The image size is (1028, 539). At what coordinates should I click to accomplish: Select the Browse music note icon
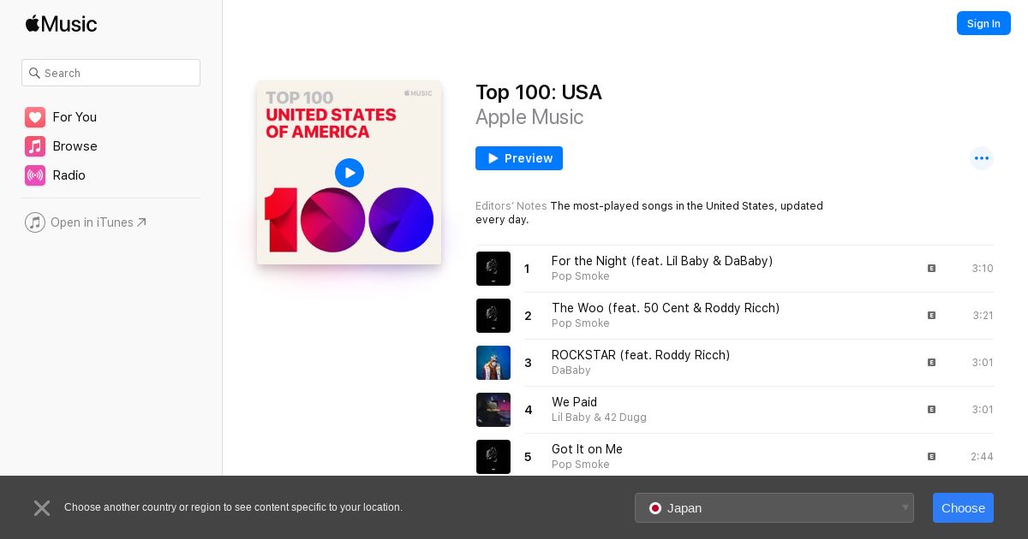click(35, 146)
